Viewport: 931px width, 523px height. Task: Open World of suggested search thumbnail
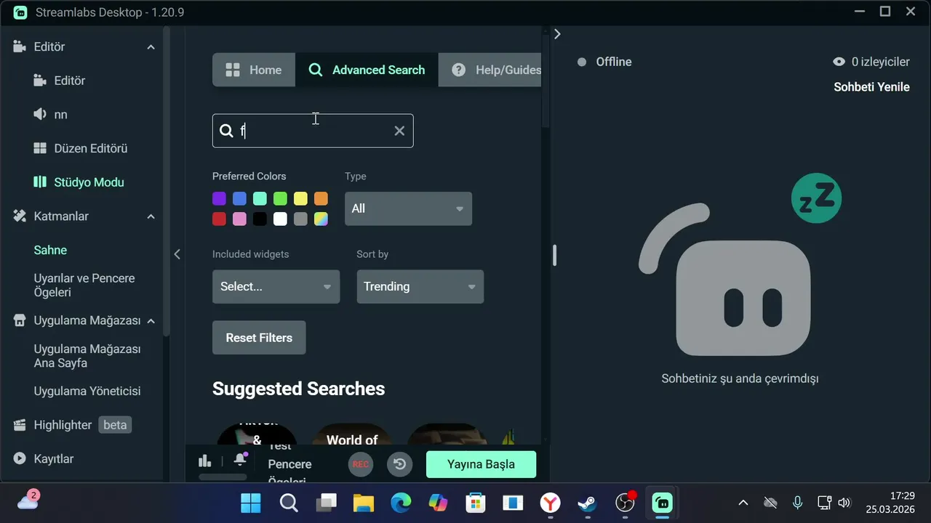(x=352, y=434)
